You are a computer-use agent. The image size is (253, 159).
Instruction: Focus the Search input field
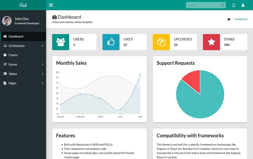[203, 5]
